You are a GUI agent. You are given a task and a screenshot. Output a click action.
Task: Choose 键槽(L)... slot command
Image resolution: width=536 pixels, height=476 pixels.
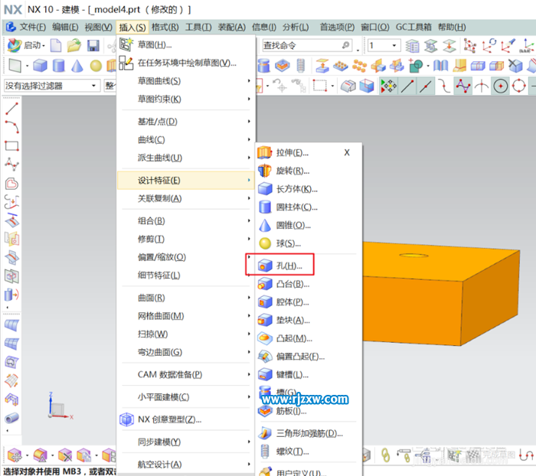tap(309, 374)
